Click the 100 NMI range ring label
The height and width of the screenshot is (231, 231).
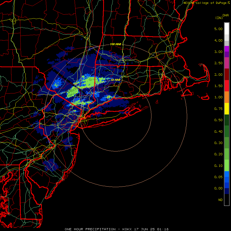point(115,44)
